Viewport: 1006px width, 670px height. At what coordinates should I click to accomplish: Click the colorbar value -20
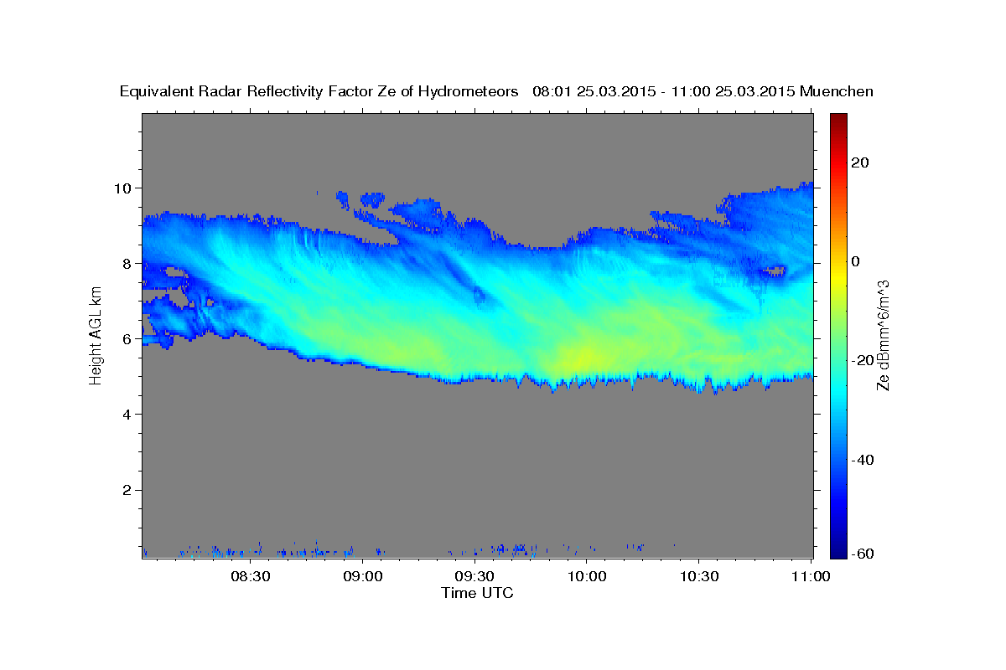coord(863,360)
